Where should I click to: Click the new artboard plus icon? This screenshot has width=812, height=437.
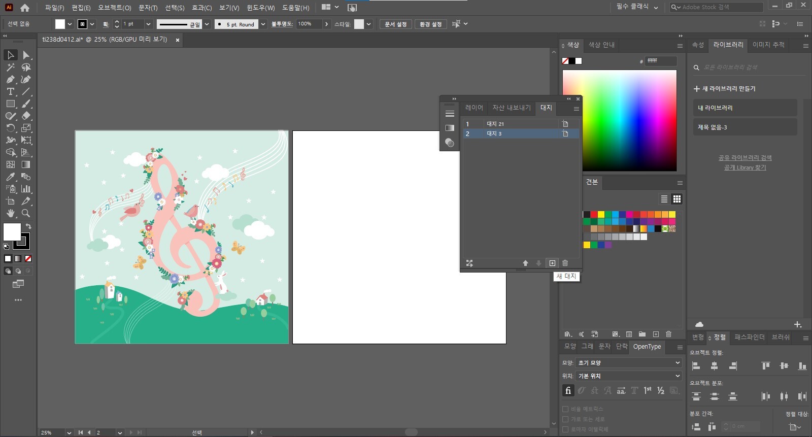552,263
